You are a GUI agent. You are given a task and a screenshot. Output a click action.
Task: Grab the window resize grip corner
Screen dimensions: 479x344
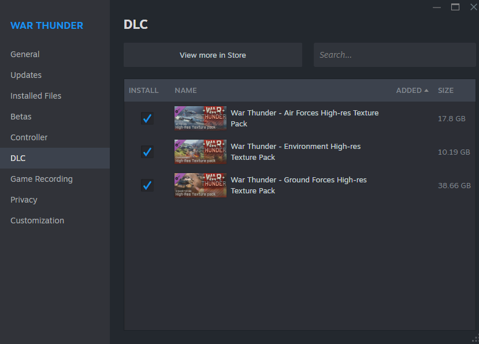click(475, 340)
